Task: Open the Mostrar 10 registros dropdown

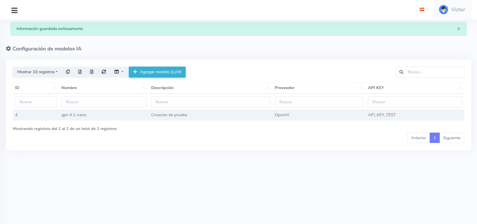Action: click(x=37, y=72)
